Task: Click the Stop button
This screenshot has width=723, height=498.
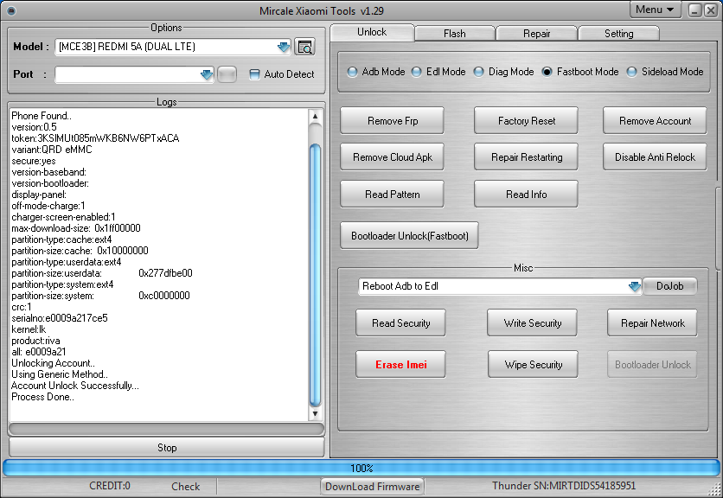Action: (166, 448)
